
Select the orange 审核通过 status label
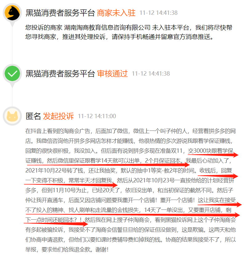pyautogui.click(x=112, y=73)
